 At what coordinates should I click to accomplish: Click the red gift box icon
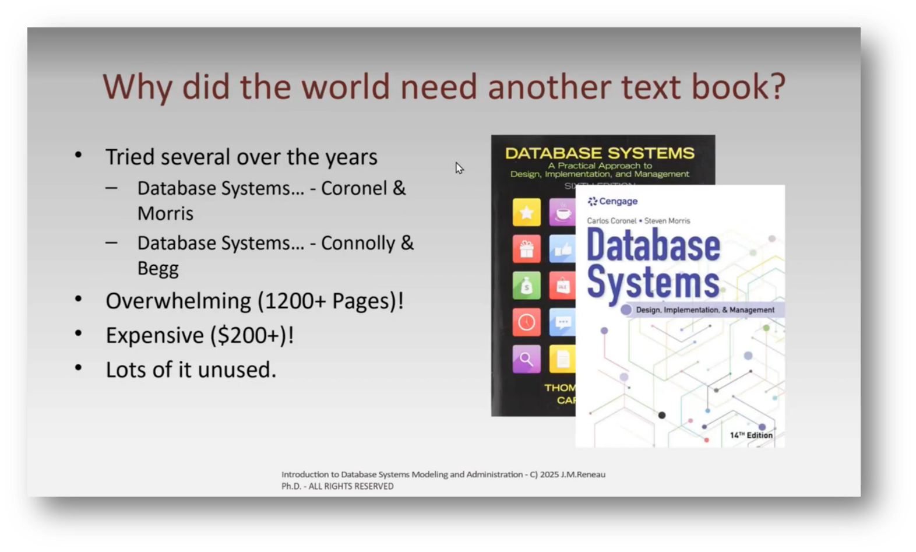tap(526, 249)
